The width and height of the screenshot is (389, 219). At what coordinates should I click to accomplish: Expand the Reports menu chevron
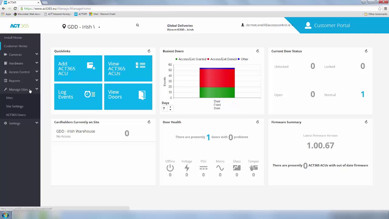coord(36,80)
